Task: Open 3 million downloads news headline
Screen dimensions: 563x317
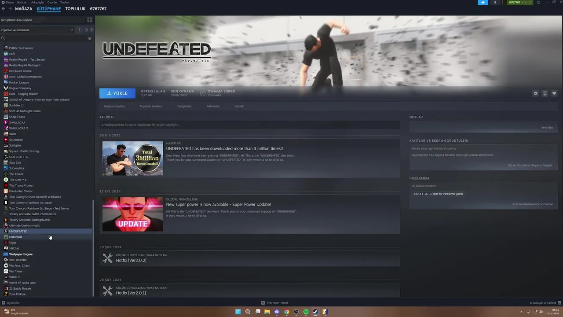Action: click(224, 148)
